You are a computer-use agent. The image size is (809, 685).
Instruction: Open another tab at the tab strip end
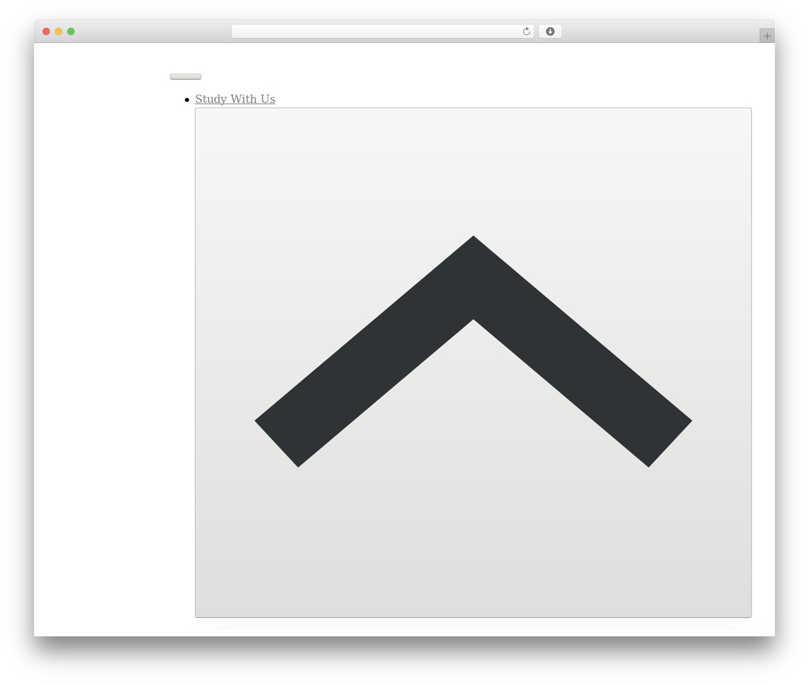tap(767, 36)
